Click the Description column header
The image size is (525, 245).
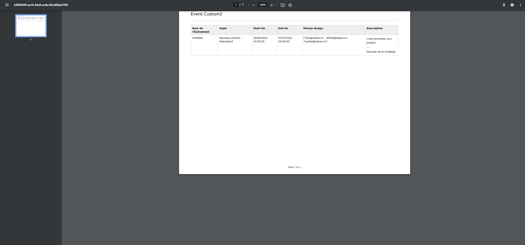click(374, 28)
